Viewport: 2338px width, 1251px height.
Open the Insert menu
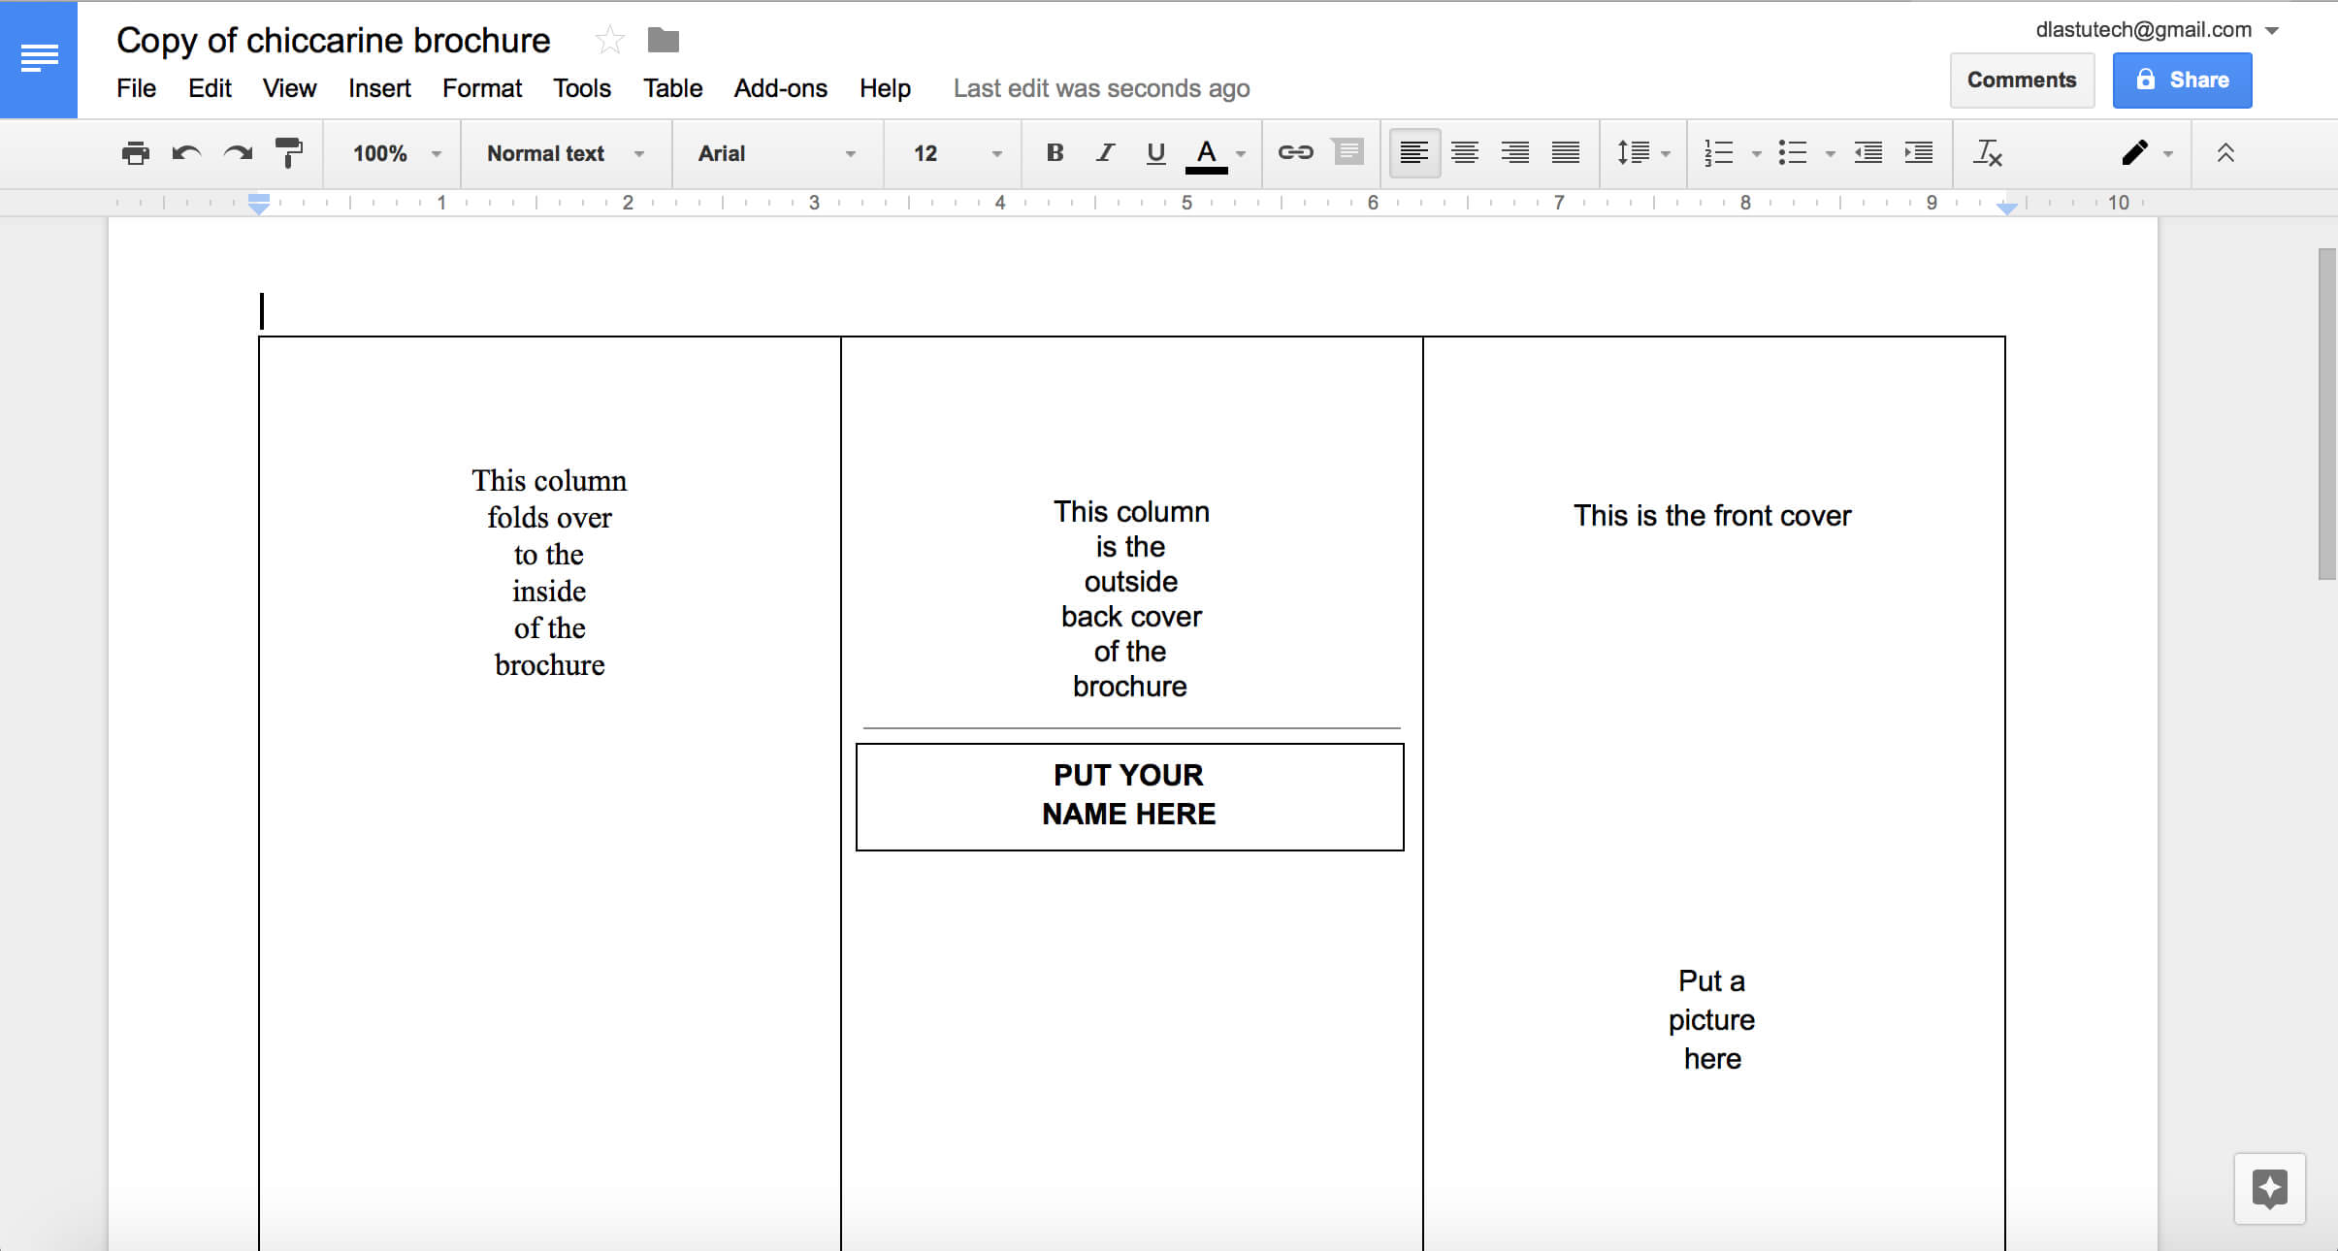tap(380, 88)
